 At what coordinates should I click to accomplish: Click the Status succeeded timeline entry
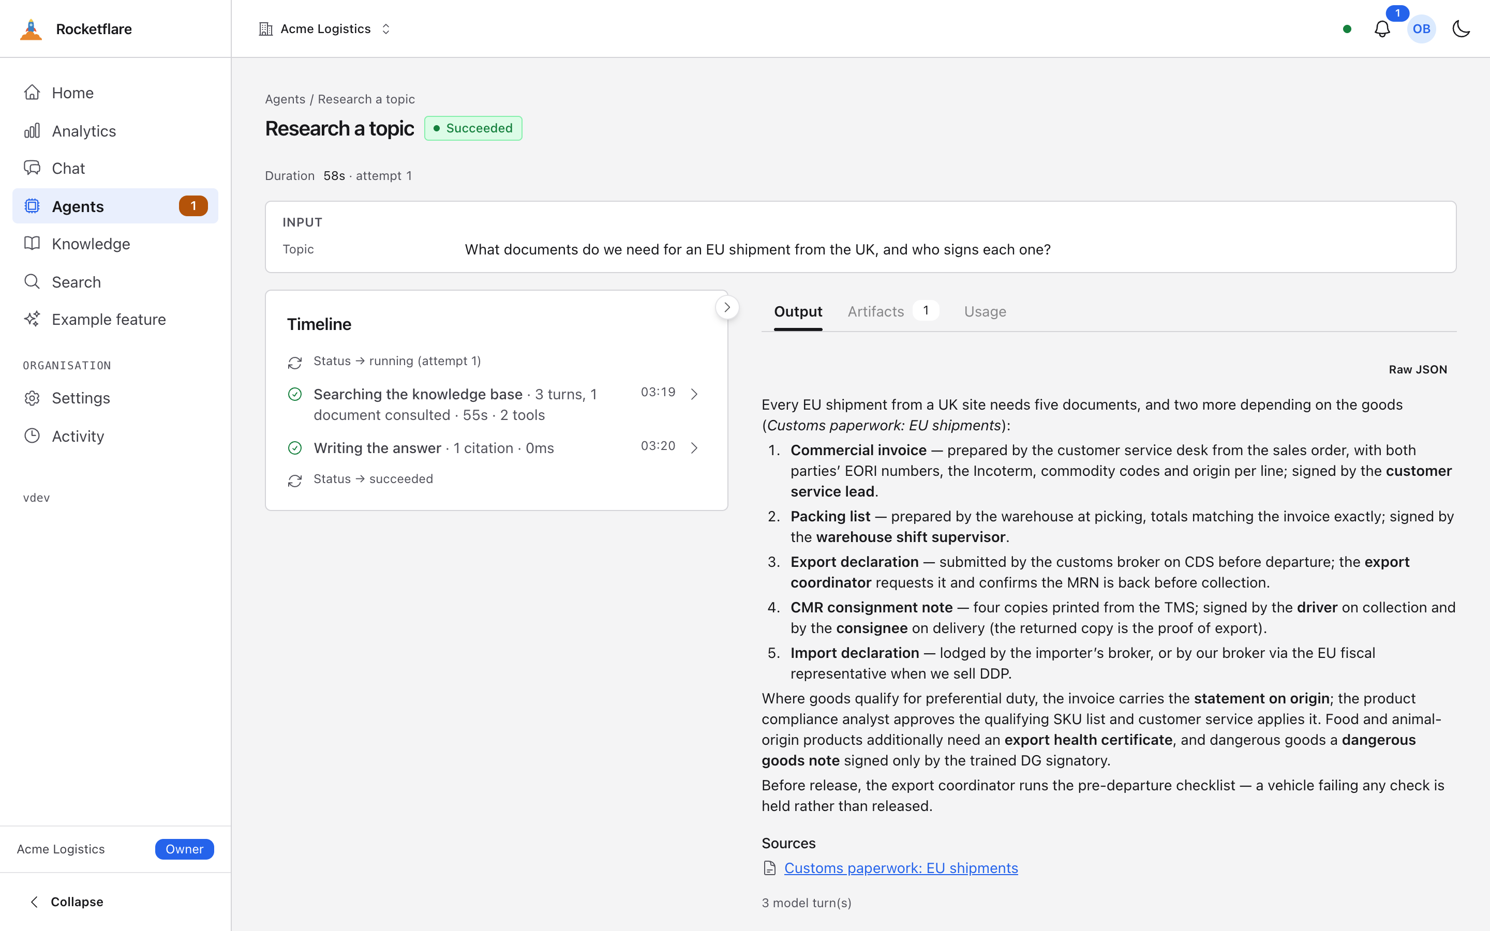373,479
